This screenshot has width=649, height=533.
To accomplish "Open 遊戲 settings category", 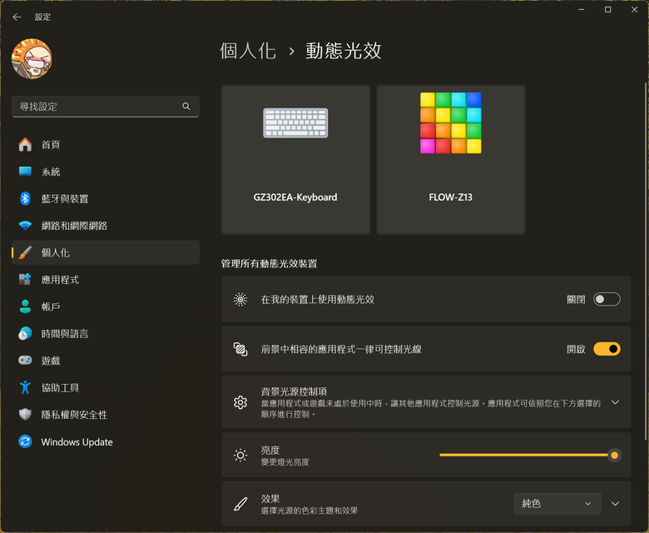I will click(106, 361).
